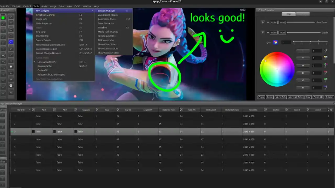Click the Mute All Tabs button

pyautogui.click(x=295, y=97)
